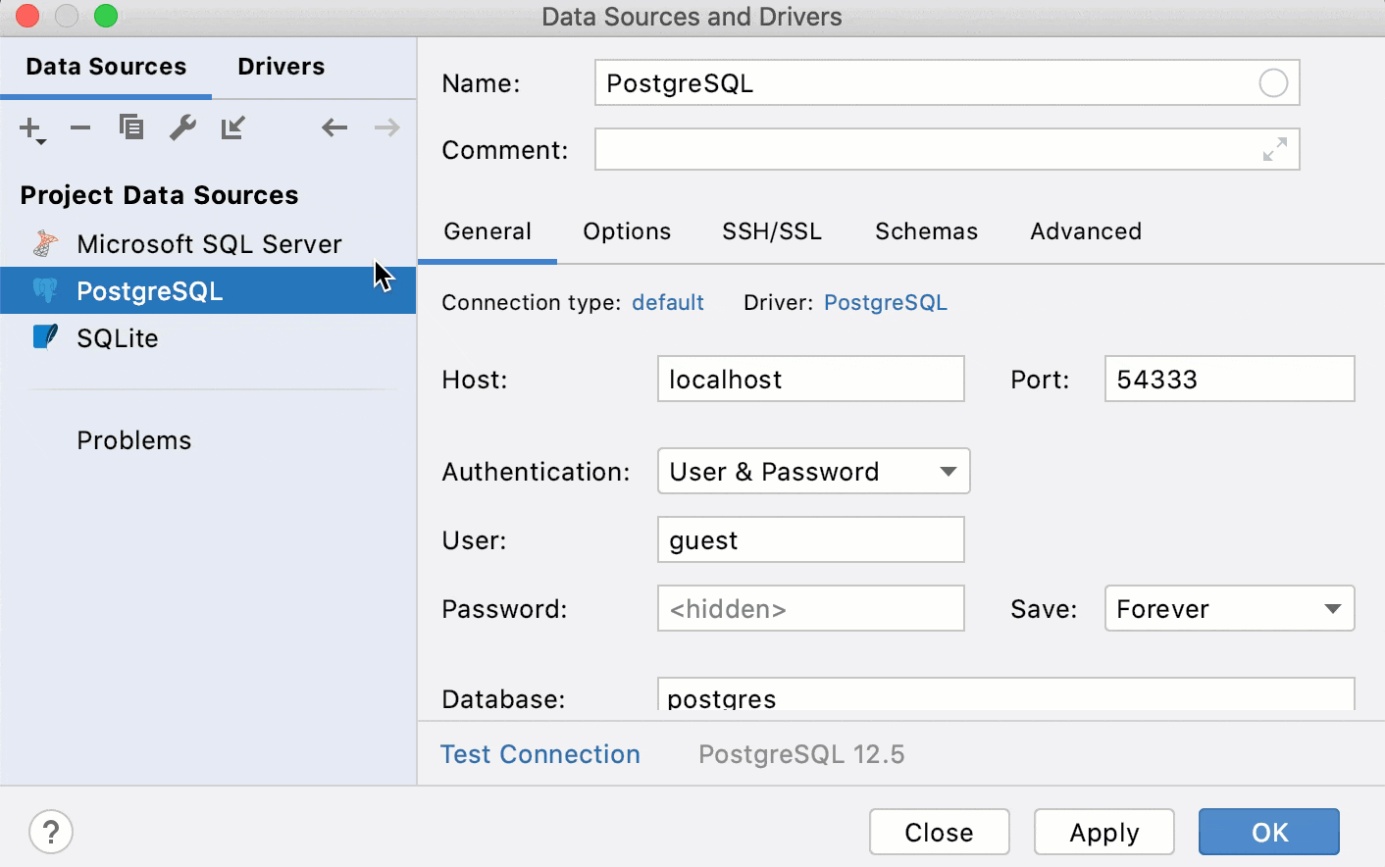Switch to the SSH/SSL tab
This screenshot has width=1385, height=867.
771,231
